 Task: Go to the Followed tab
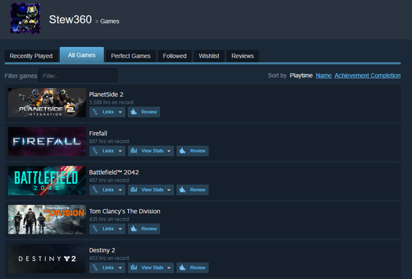coord(174,56)
